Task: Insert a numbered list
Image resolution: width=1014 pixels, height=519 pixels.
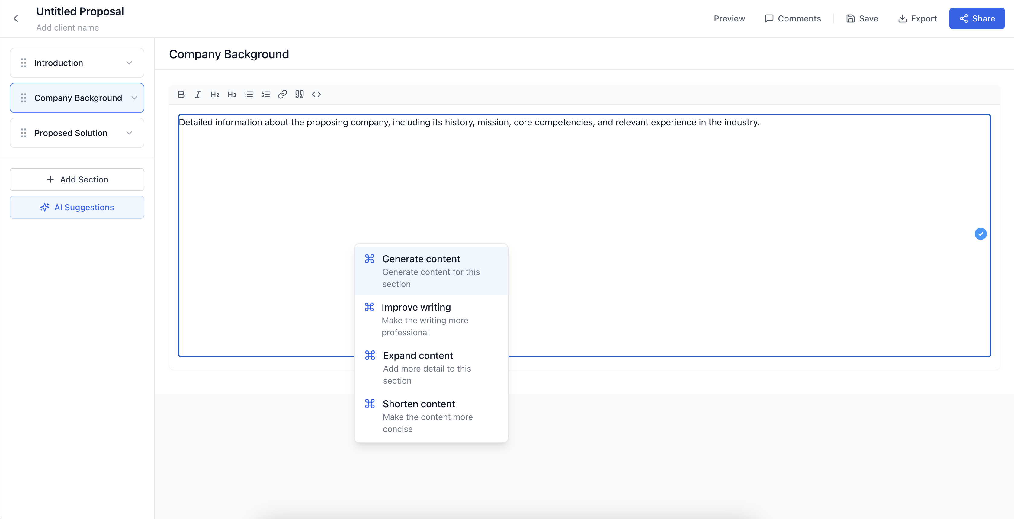Action: (266, 94)
